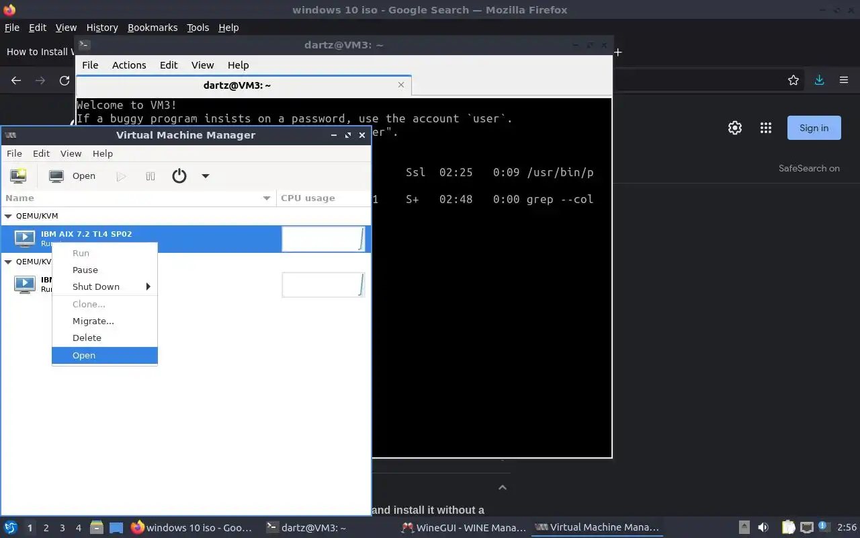The height and width of the screenshot is (538, 860).
Task: Choose Open in the context menu
Action: pyautogui.click(x=105, y=355)
